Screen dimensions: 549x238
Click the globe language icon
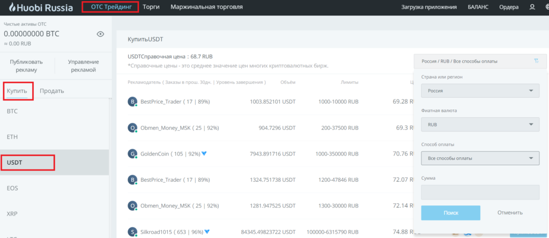[547, 7]
